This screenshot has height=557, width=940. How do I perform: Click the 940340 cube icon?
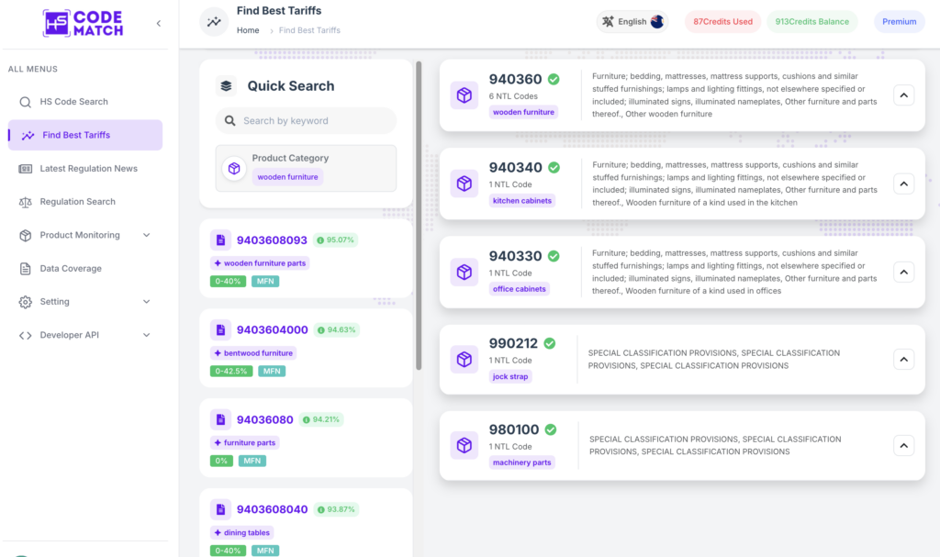pos(464,184)
